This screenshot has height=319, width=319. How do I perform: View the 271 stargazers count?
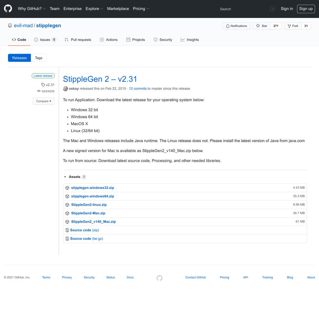click(x=276, y=26)
